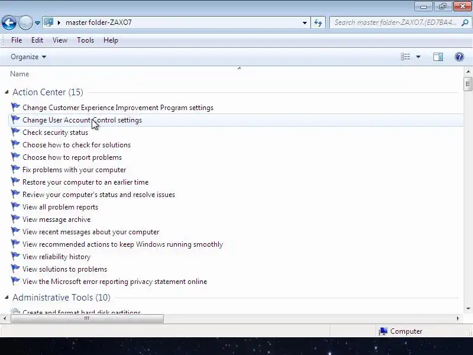Click flag icon beside View recommended actions
473x355 pixels.
pos(15,244)
